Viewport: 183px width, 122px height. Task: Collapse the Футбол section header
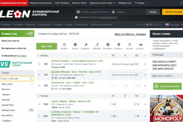38,56
